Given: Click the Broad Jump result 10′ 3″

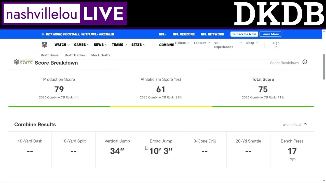Looking at the screenshot, I should [x=161, y=151].
